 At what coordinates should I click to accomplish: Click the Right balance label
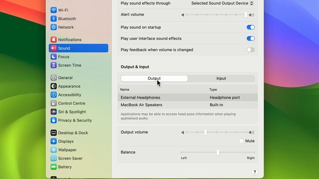(251, 158)
